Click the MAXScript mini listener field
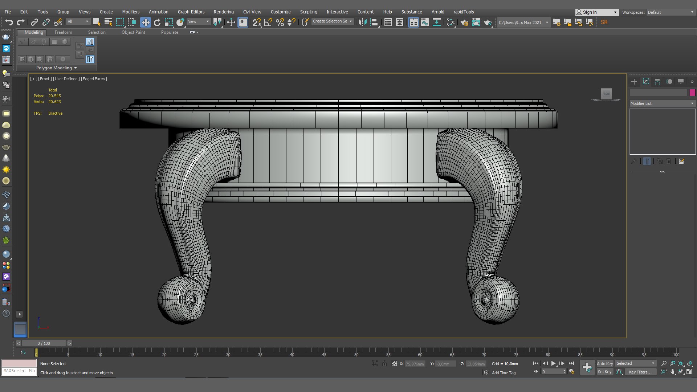 19,371
